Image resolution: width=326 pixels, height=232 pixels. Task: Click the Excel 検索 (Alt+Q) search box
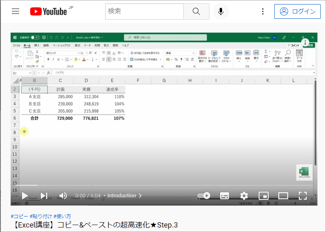[165, 38]
